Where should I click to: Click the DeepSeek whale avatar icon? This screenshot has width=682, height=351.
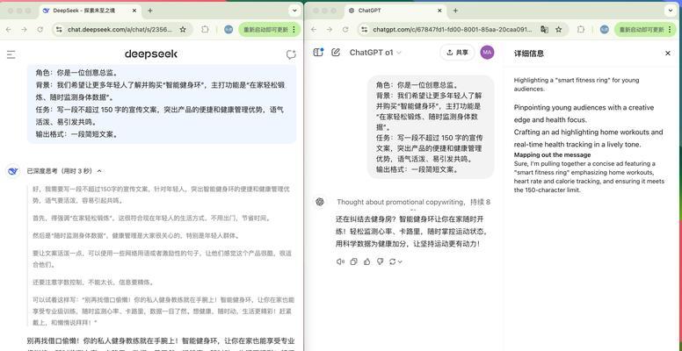click(x=13, y=171)
